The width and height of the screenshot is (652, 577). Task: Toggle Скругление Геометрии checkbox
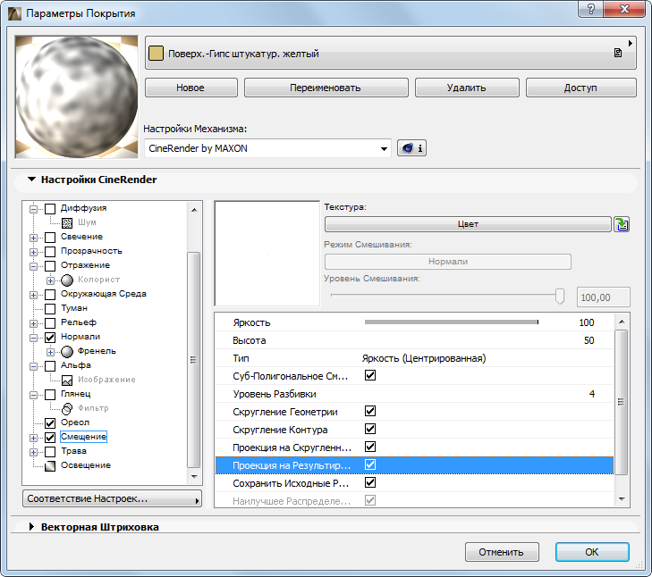pos(370,411)
